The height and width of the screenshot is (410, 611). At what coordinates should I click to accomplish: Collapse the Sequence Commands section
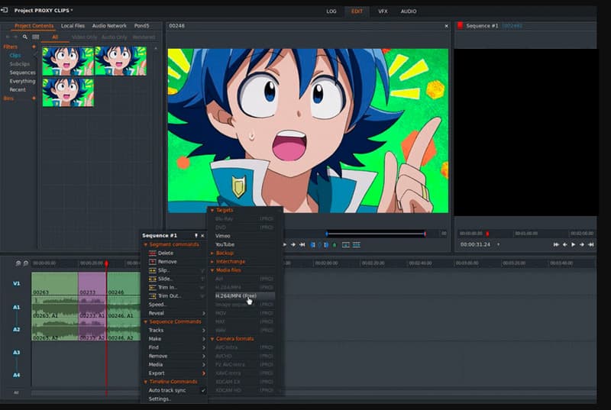(146, 322)
